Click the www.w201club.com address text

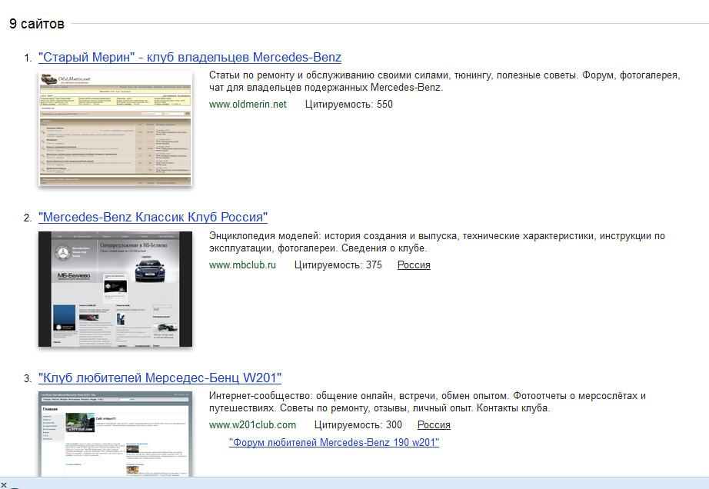click(x=252, y=425)
